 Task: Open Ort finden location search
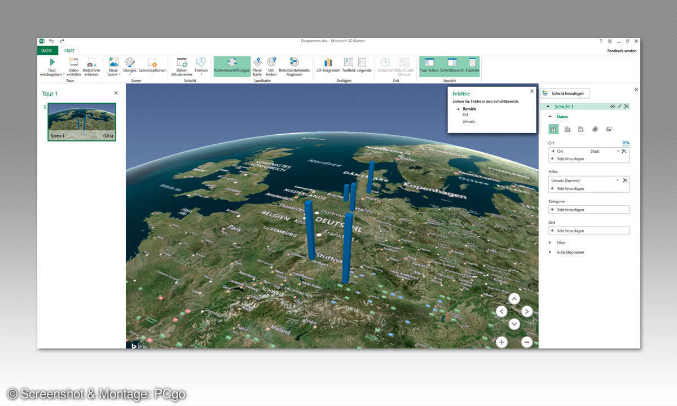271,67
